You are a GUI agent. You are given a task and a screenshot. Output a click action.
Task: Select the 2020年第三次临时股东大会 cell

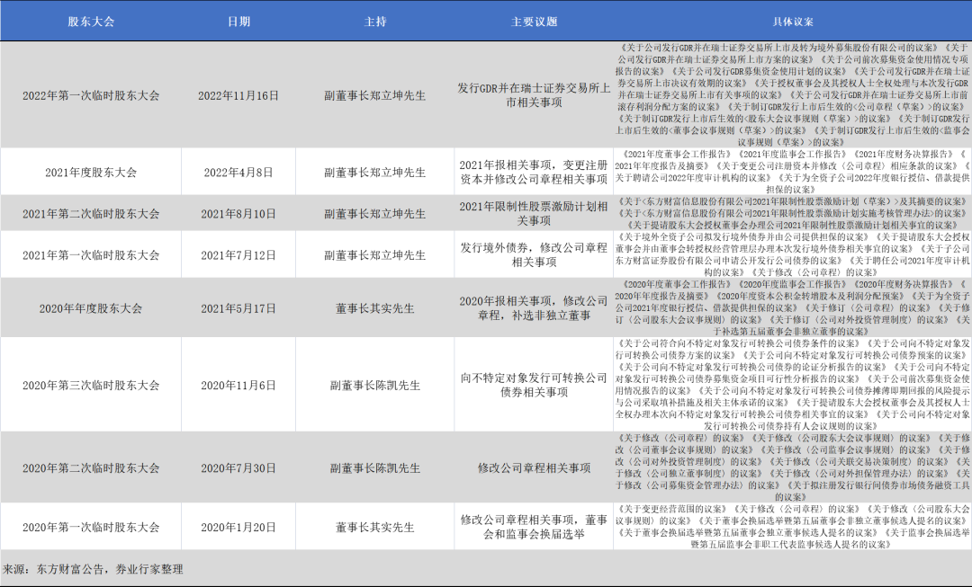91,385
